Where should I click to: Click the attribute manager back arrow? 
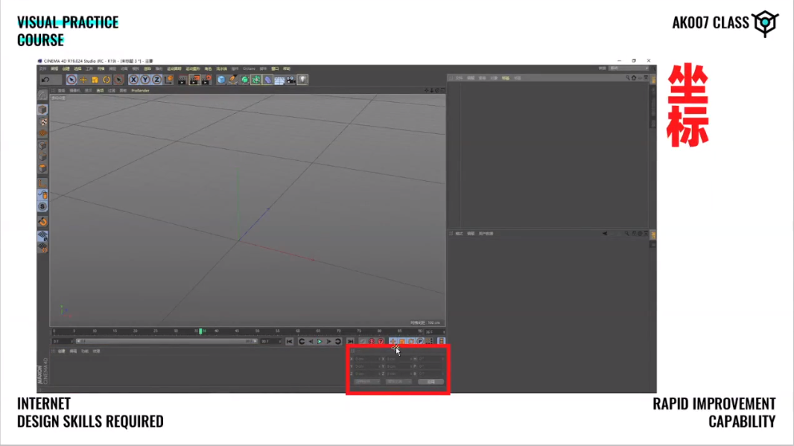(605, 234)
